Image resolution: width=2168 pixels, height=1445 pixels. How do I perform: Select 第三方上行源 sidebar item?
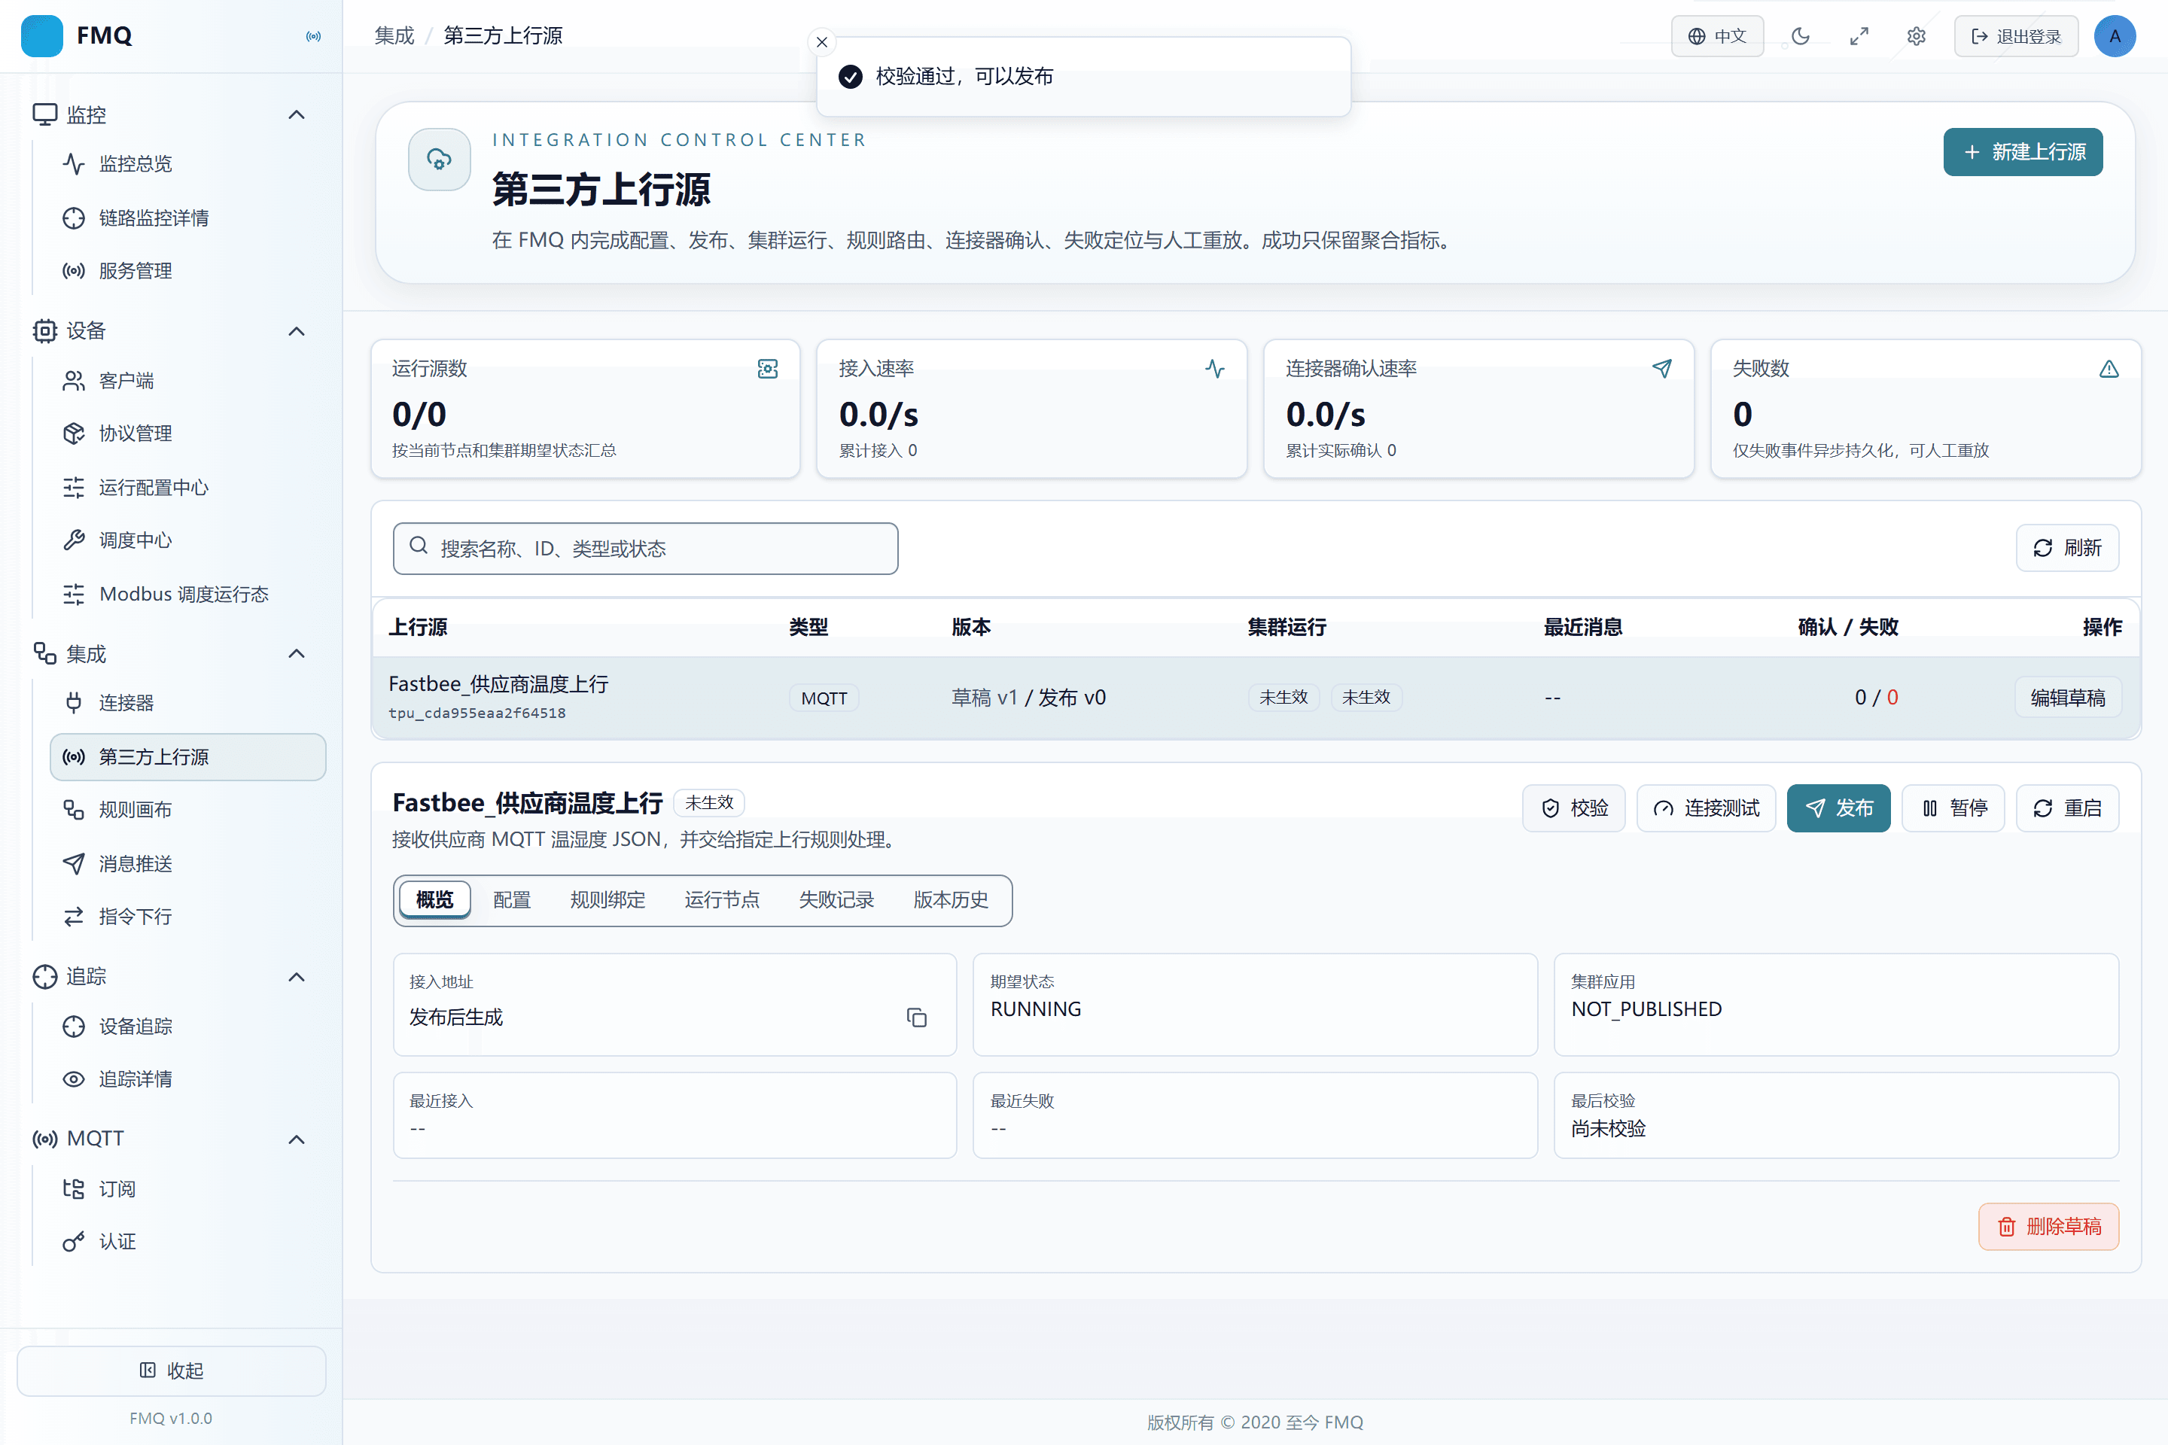coord(188,756)
